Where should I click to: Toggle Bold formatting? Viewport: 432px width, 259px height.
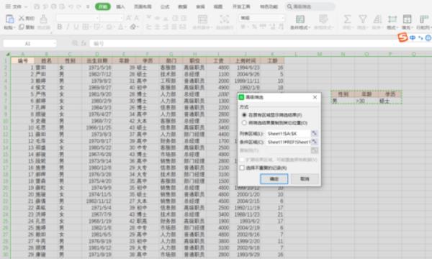click(60, 27)
